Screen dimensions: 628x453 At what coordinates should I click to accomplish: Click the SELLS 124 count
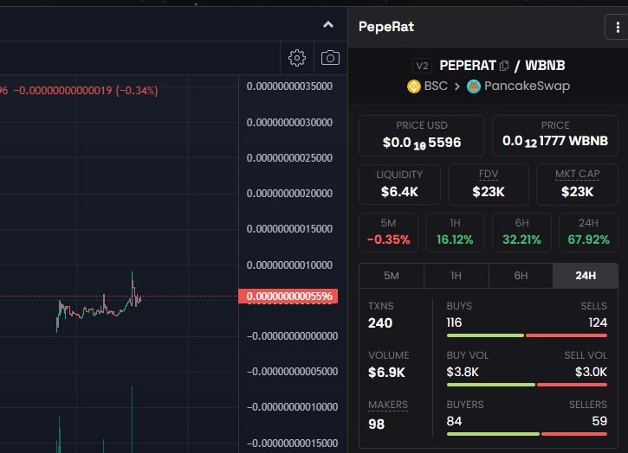click(x=598, y=322)
